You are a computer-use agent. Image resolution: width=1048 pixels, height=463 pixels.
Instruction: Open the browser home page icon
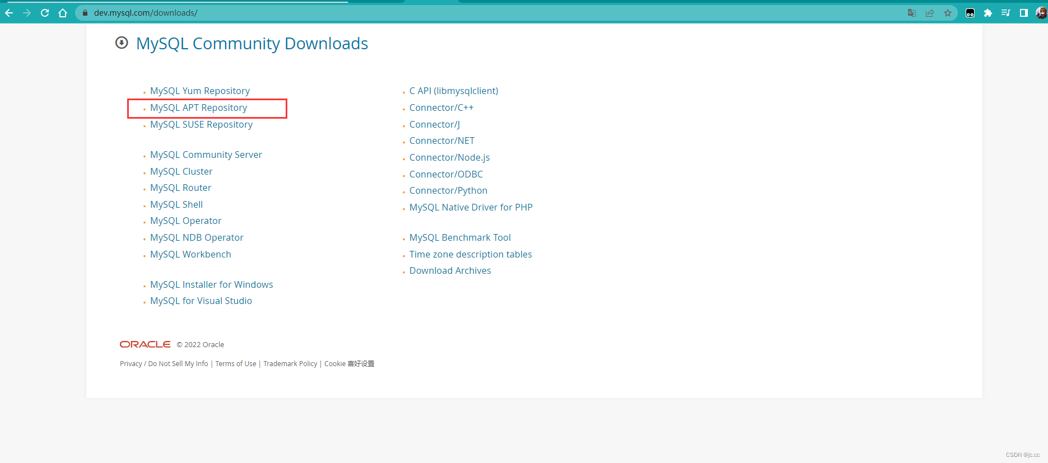(x=63, y=13)
